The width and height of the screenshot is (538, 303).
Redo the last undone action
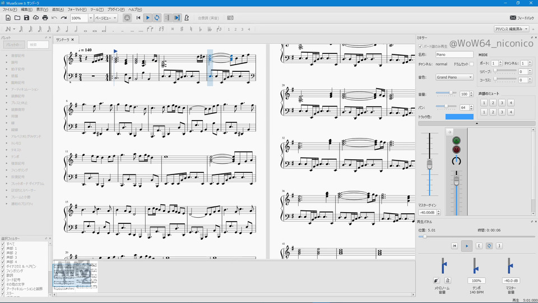[64, 18]
